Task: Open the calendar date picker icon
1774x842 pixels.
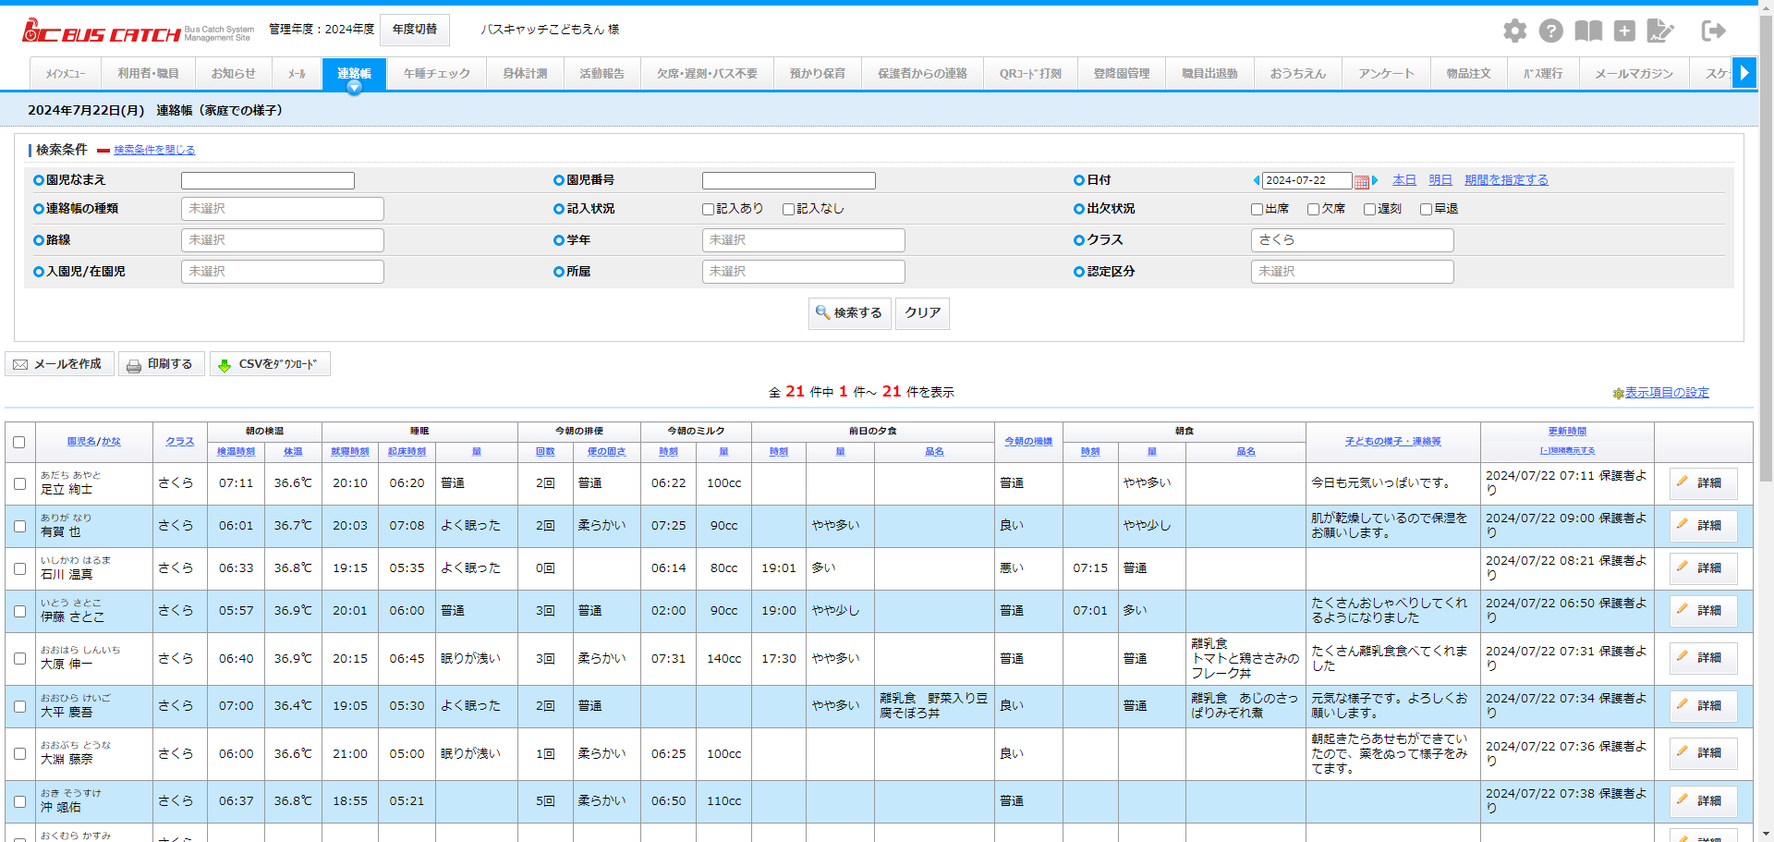Action: point(1361,181)
